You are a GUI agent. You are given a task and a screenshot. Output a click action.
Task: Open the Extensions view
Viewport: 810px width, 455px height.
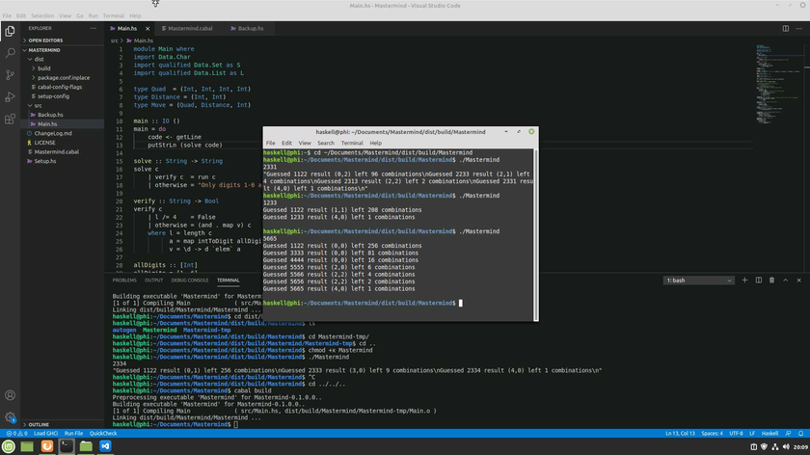10,120
